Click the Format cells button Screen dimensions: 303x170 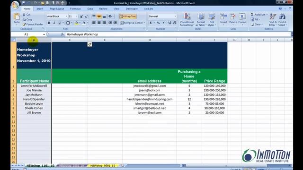point(242,19)
